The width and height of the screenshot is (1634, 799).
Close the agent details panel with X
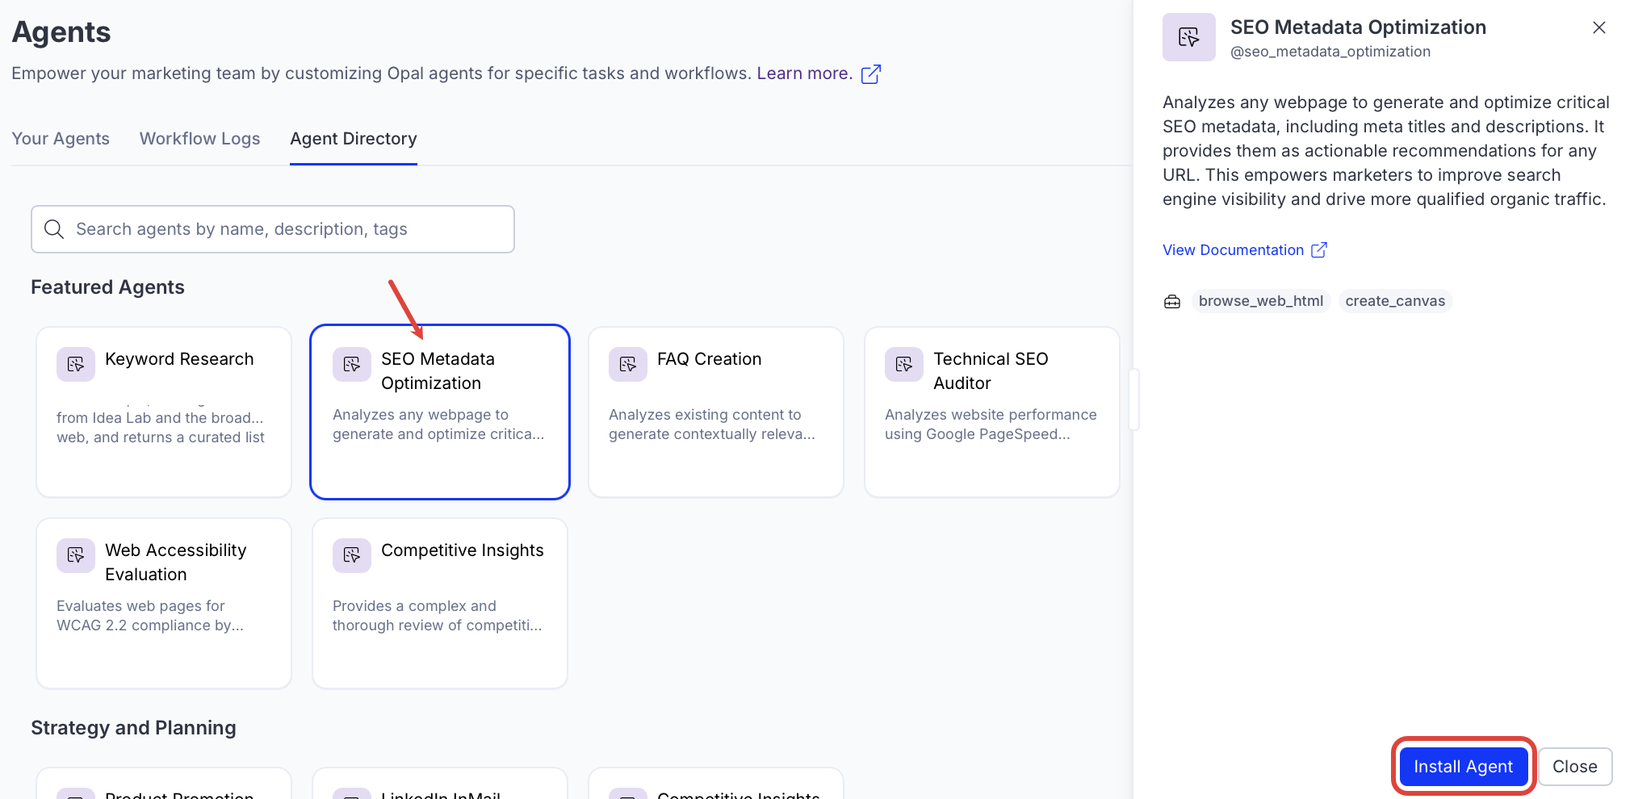pyautogui.click(x=1598, y=27)
